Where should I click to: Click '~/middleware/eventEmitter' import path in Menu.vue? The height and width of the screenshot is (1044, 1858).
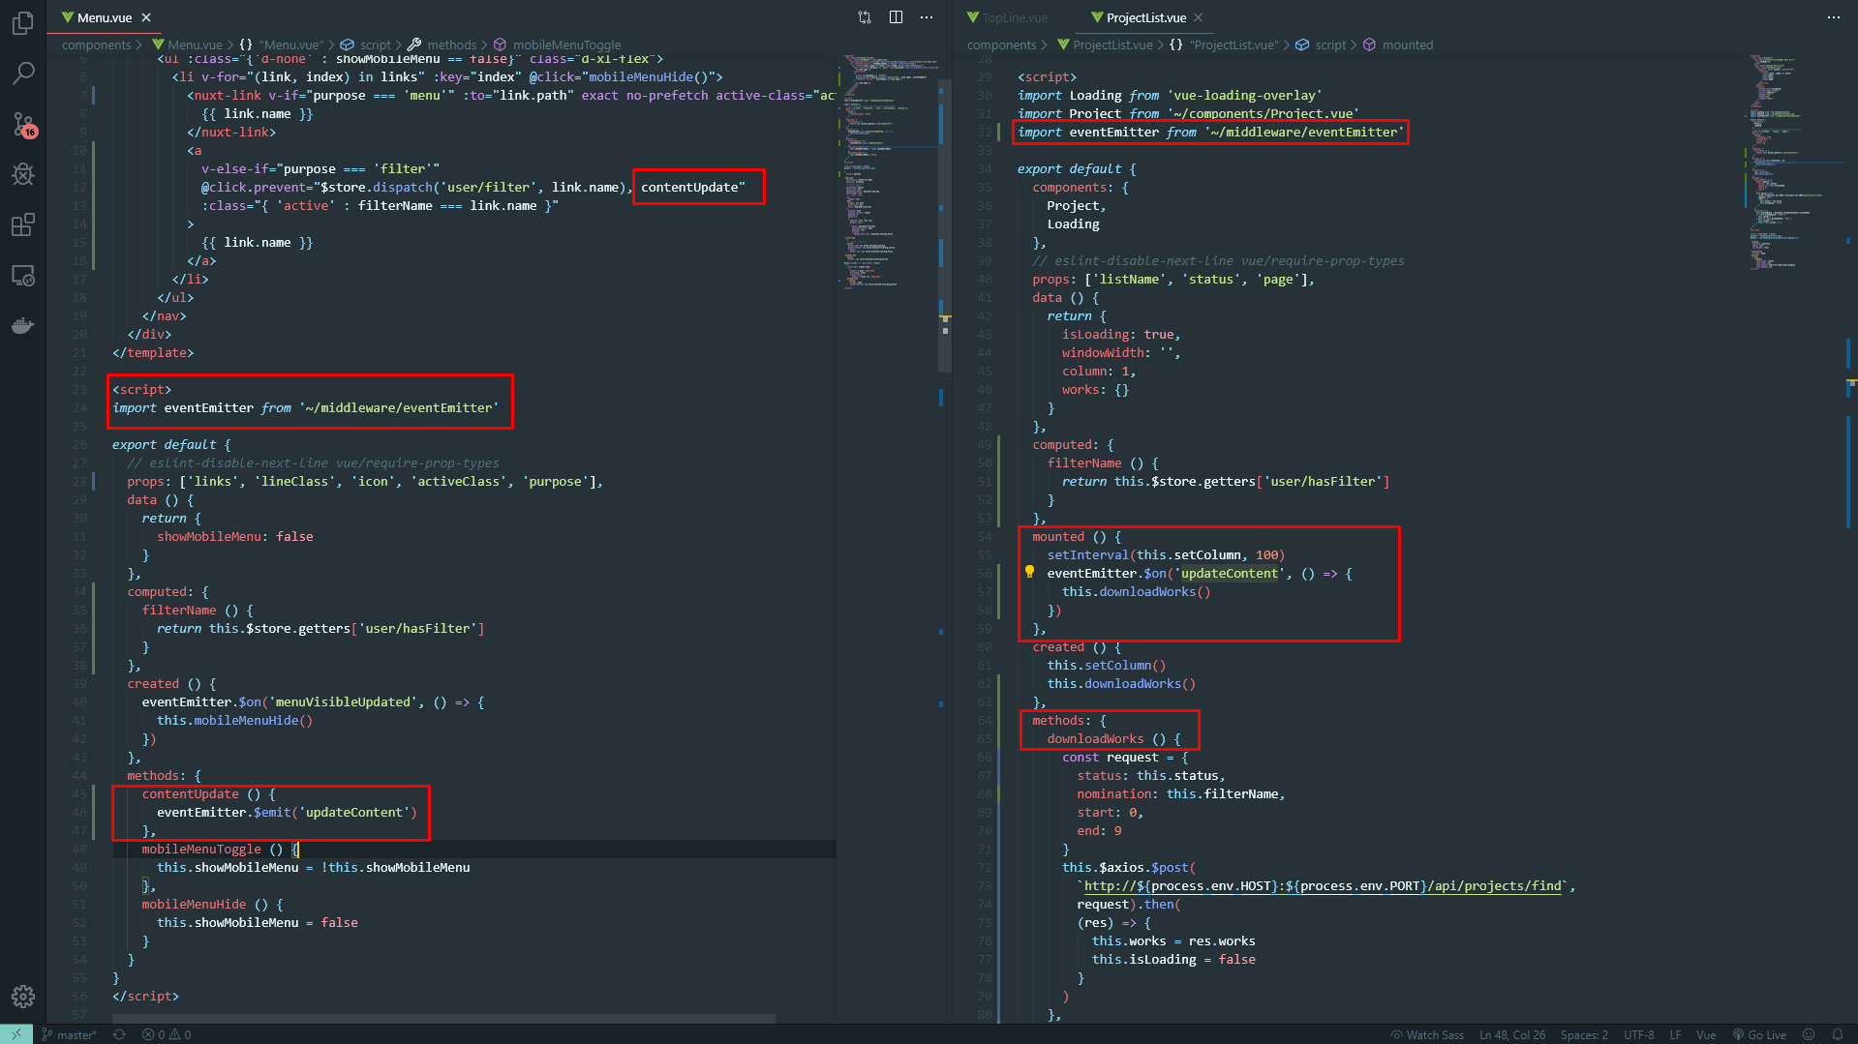399,407
